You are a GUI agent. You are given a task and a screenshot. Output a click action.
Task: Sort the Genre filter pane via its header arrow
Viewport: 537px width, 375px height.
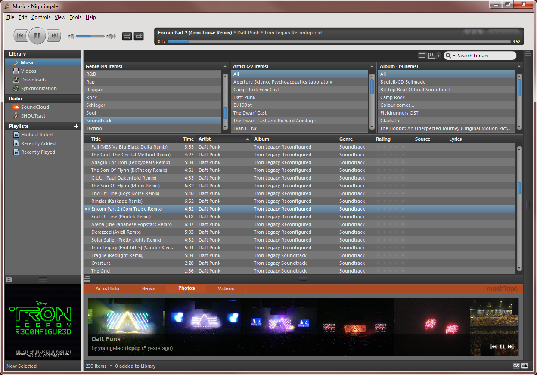pyautogui.click(x=225, y=67)
